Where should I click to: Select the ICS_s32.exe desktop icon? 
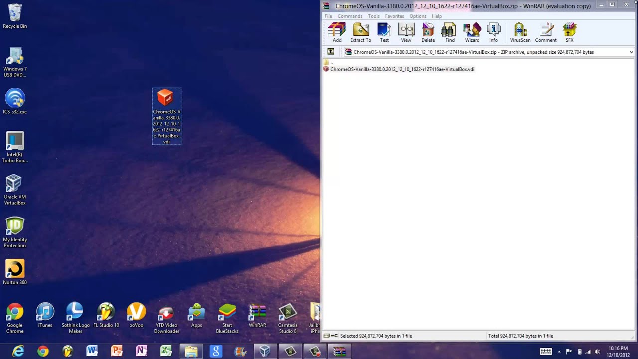click(15, 102)
